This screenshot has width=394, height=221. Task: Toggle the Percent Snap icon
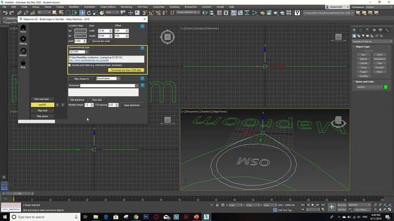pos(158,12)
